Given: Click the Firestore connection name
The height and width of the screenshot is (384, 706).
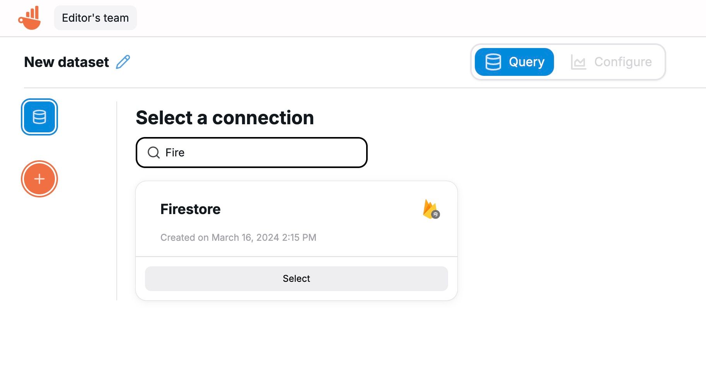Looking at the screenshot, I should click(x=190, y=209).
